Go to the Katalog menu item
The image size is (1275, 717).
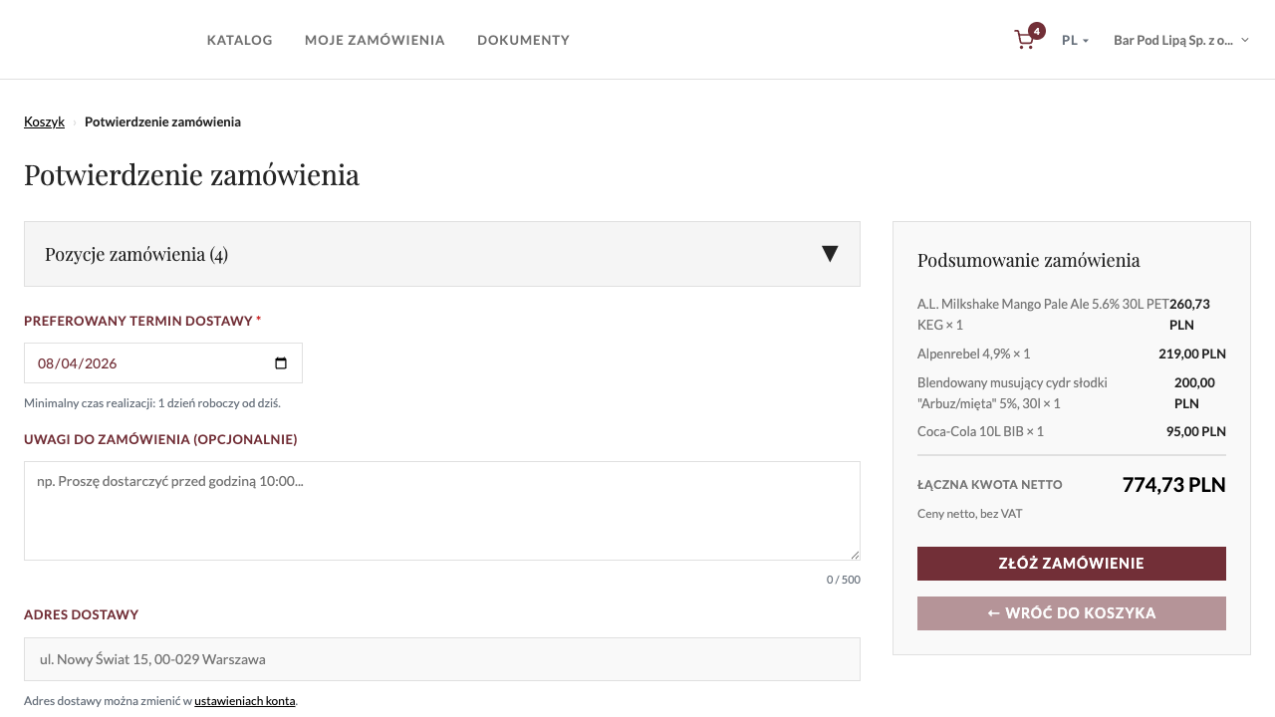(240, 40)
